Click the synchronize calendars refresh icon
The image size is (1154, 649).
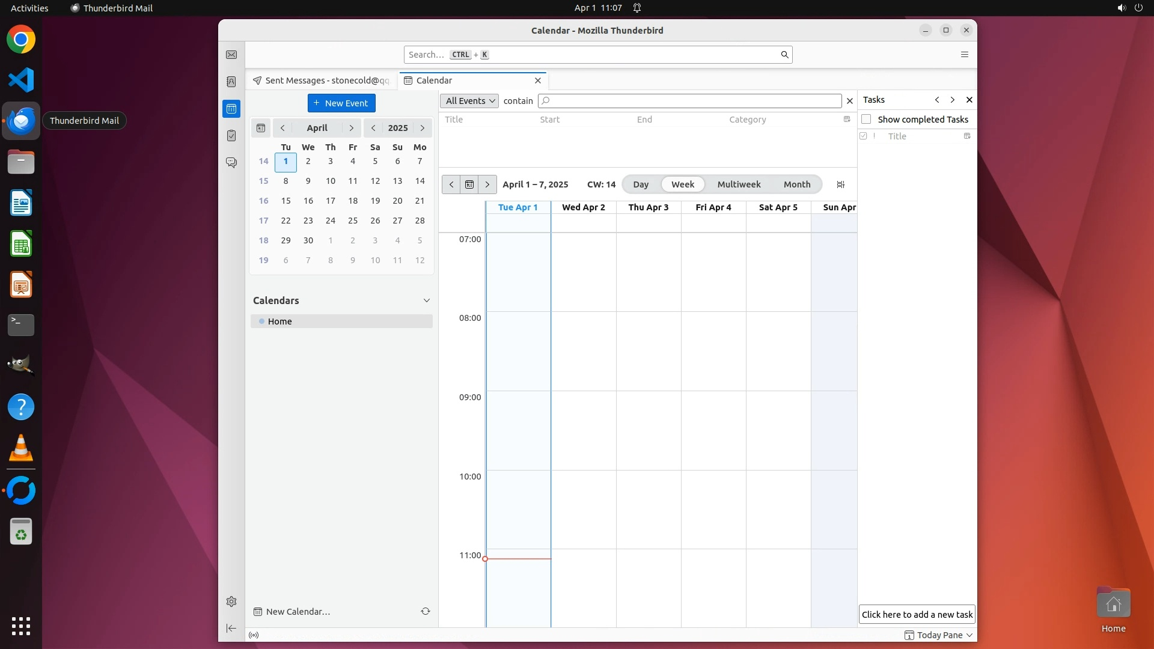426,611
